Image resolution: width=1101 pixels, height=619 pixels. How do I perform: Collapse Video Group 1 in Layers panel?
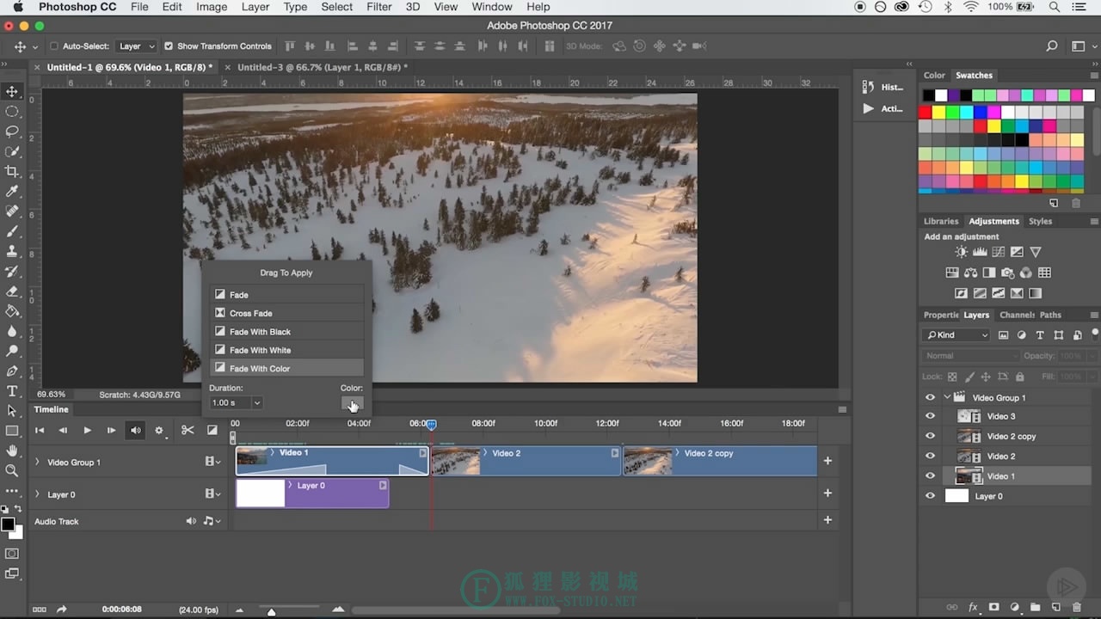pos(948,397)
